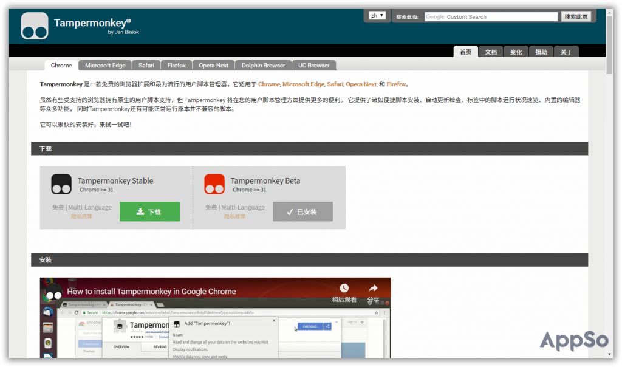Select the Firefox browser tab
The height and width of the screenshot is (367, 622).
(177, 66)
